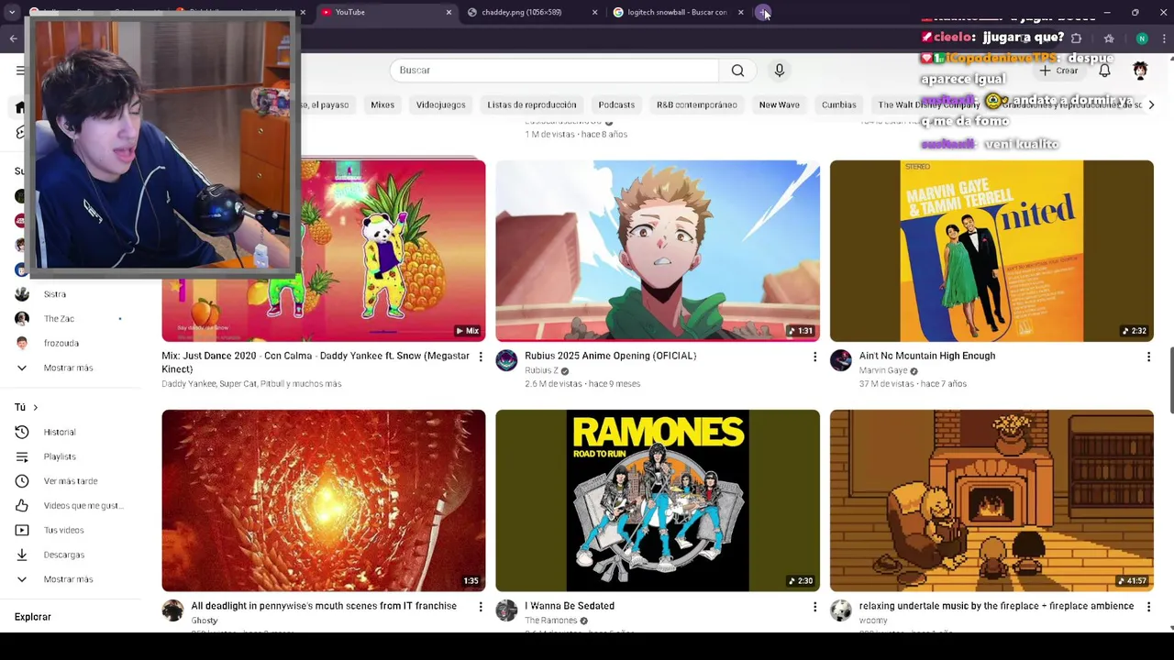Open options for Just Dance mix video

click(x=481, y=357)
